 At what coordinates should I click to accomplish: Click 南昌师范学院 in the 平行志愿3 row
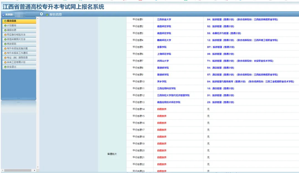tap(164, 33)
